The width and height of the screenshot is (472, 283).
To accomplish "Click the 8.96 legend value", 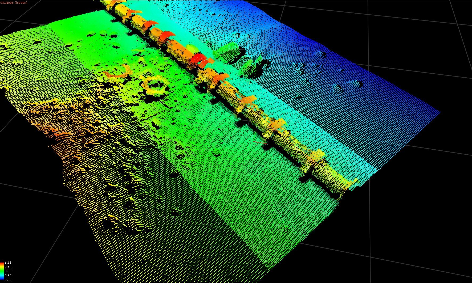I will (8, 276).
